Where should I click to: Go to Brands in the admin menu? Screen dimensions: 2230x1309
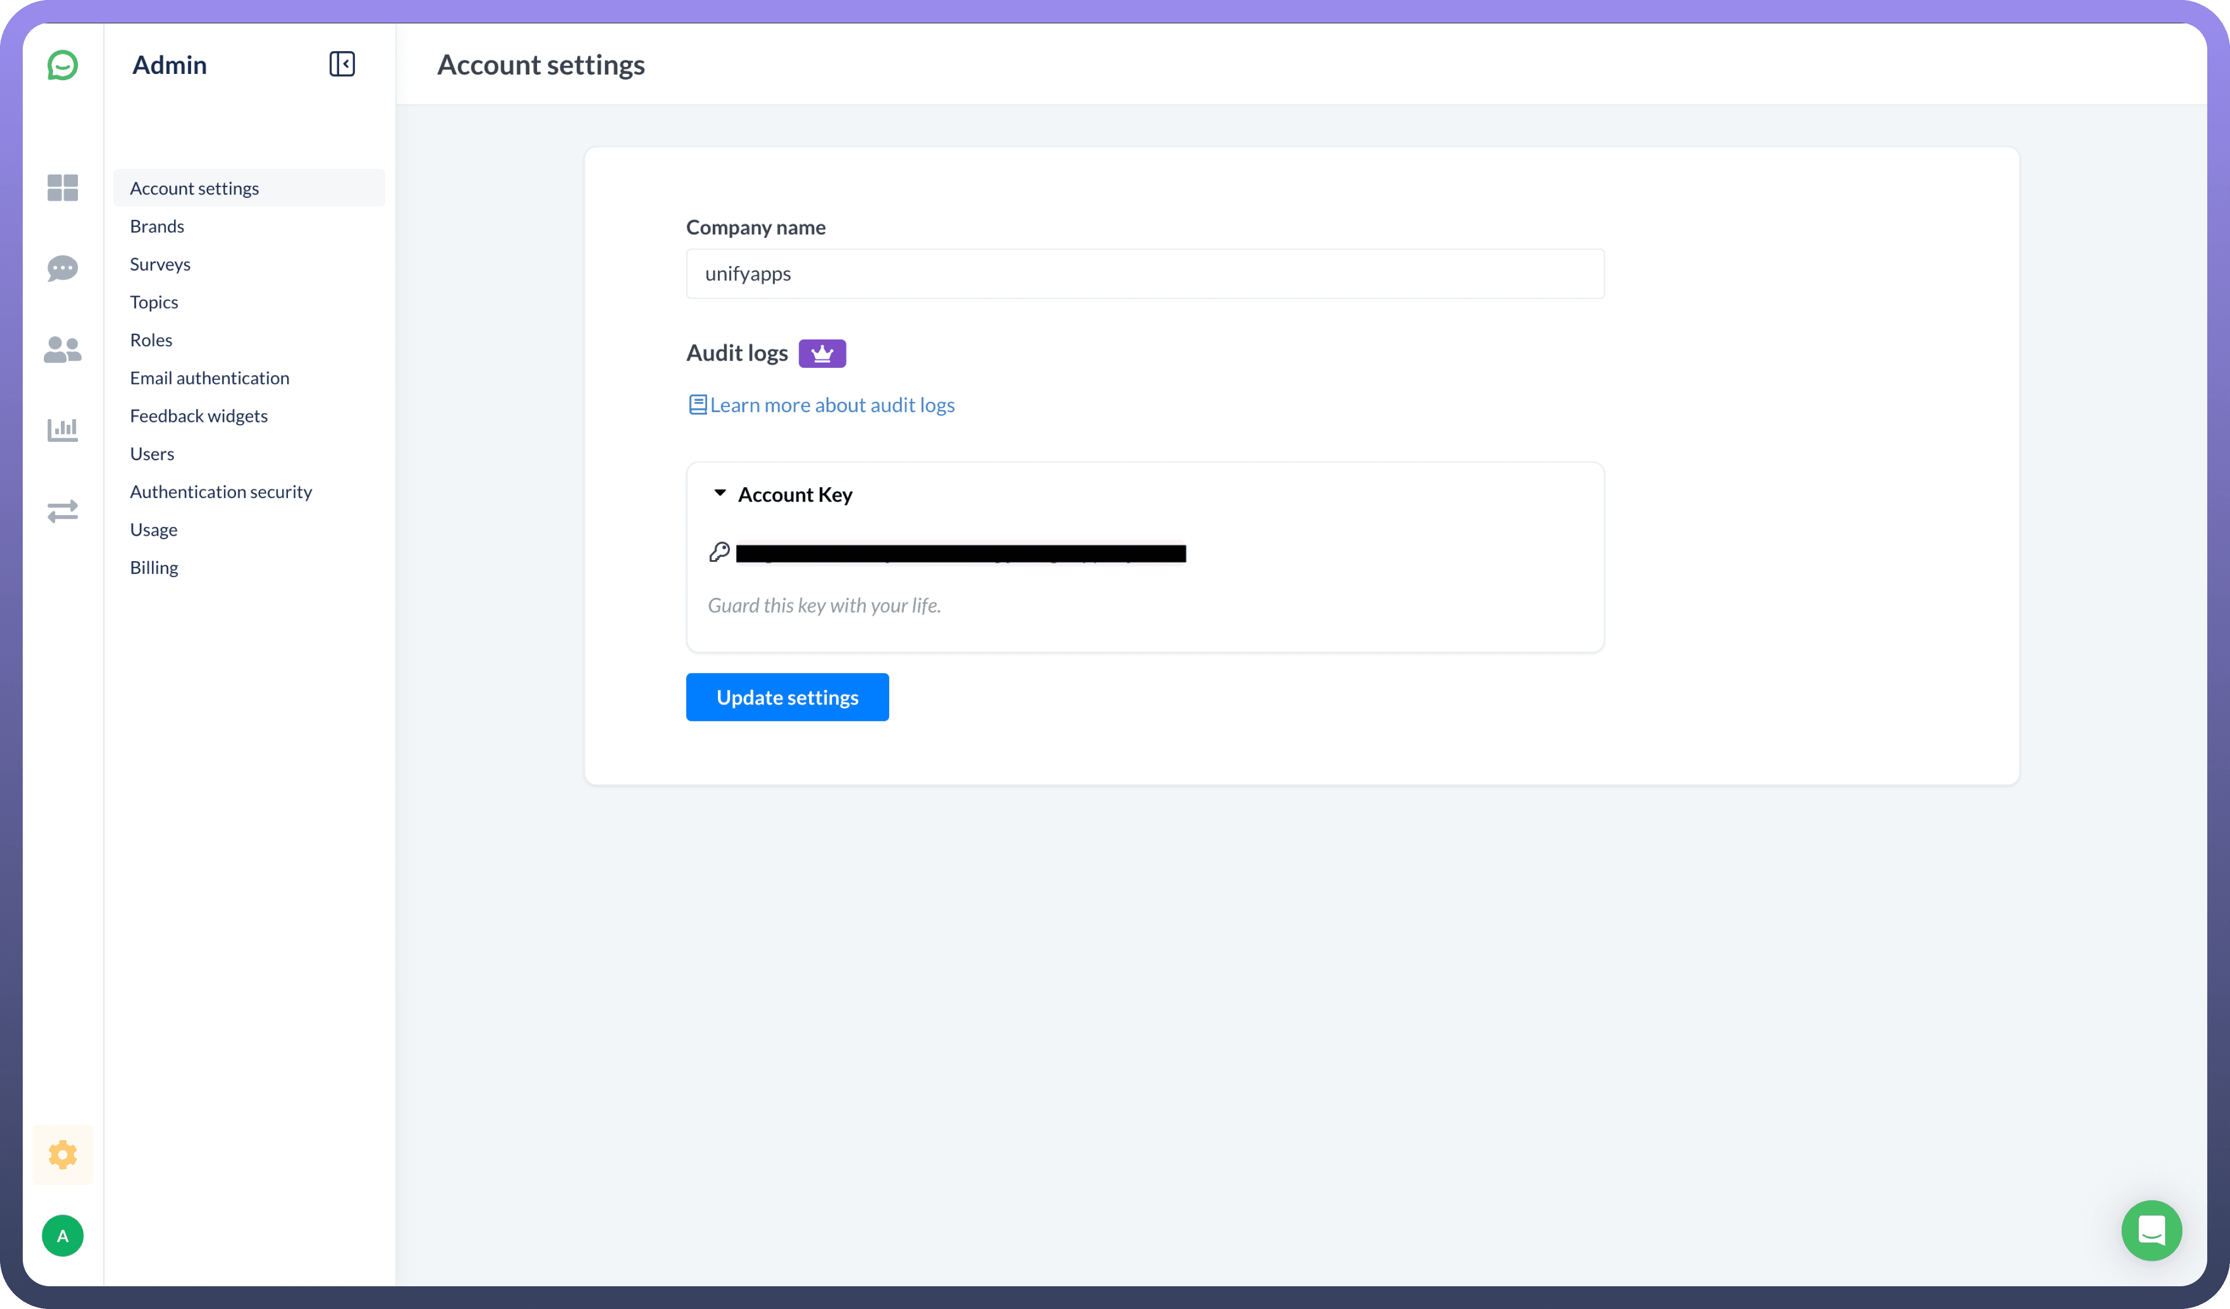coord(156,226)
